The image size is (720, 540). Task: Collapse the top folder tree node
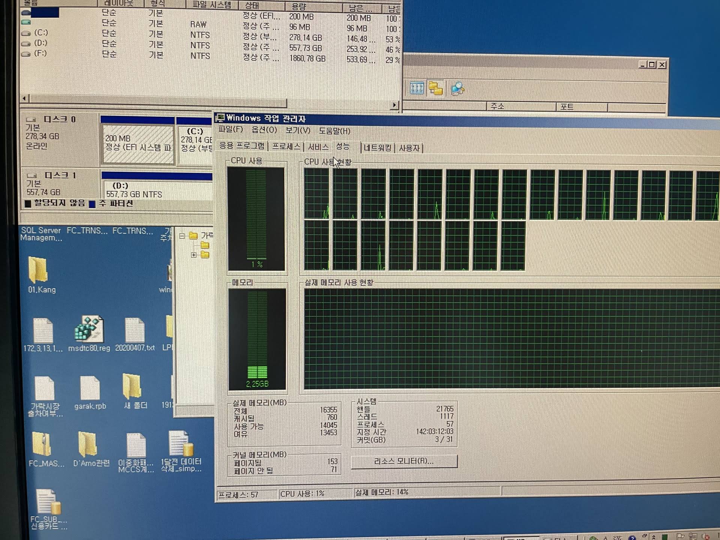coord(182,236)
